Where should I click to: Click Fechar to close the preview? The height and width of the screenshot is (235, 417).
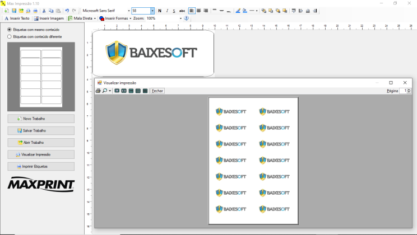pos(157,91)
